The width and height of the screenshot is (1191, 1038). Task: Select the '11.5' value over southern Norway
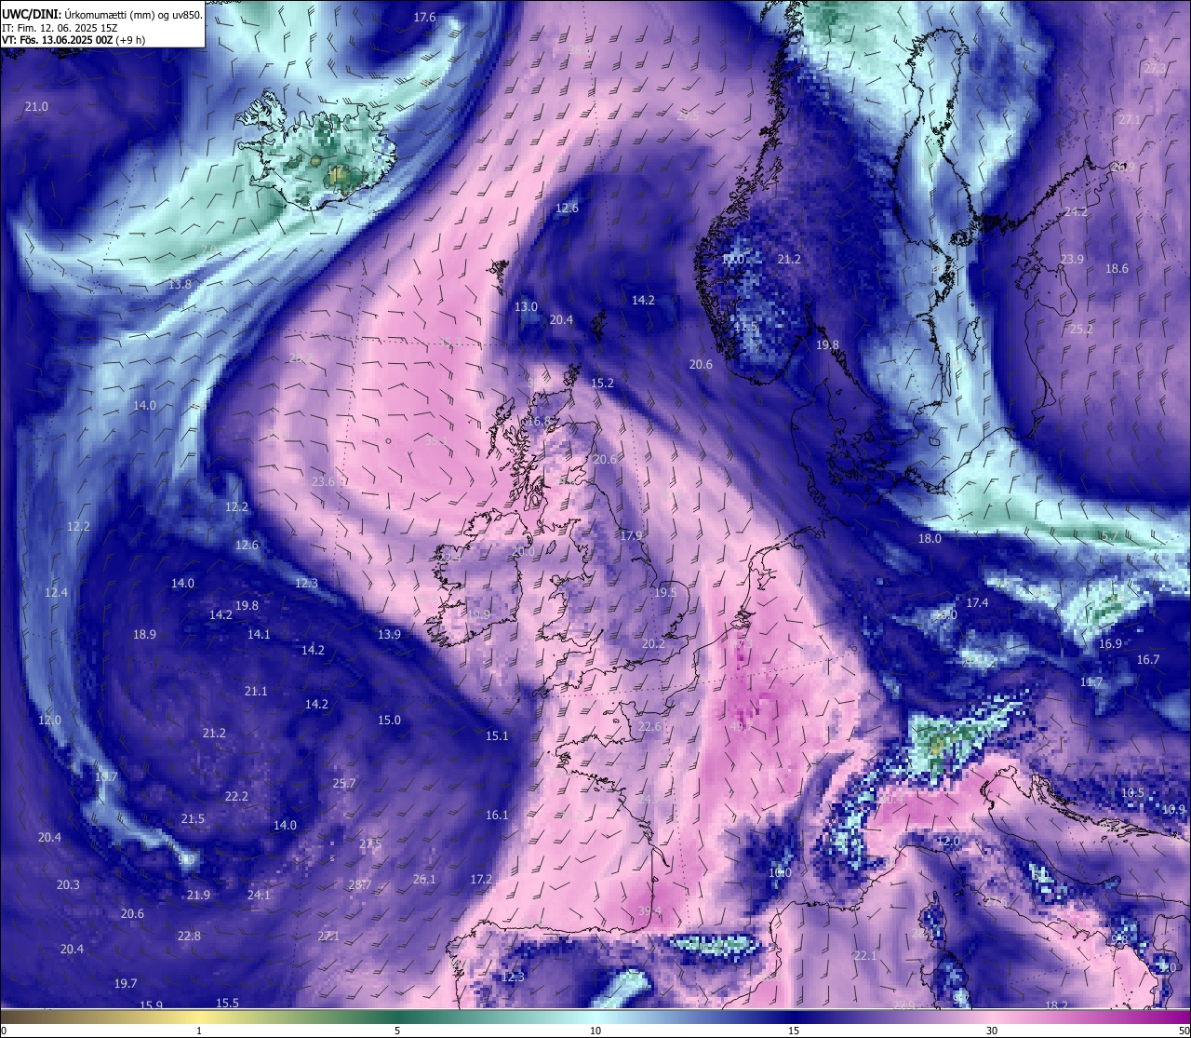(745, 327)
